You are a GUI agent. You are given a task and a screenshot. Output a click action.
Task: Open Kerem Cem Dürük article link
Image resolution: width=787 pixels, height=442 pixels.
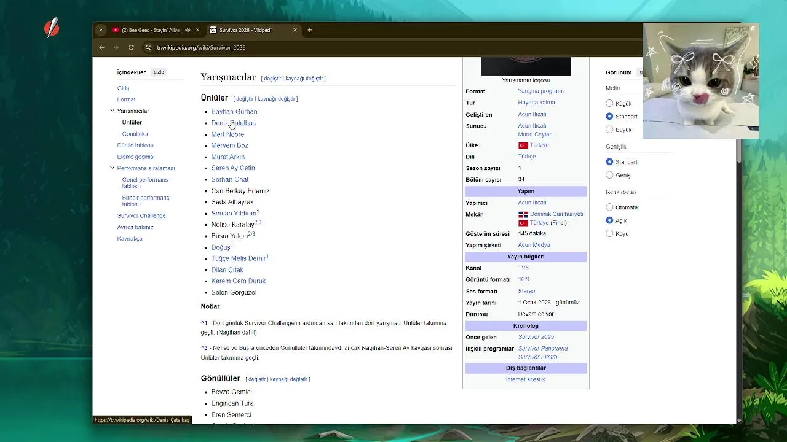[x=239, y=281]
